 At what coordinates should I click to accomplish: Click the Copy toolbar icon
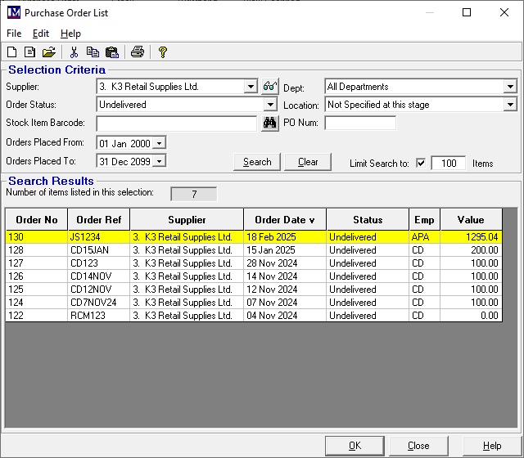pos(93,52)
